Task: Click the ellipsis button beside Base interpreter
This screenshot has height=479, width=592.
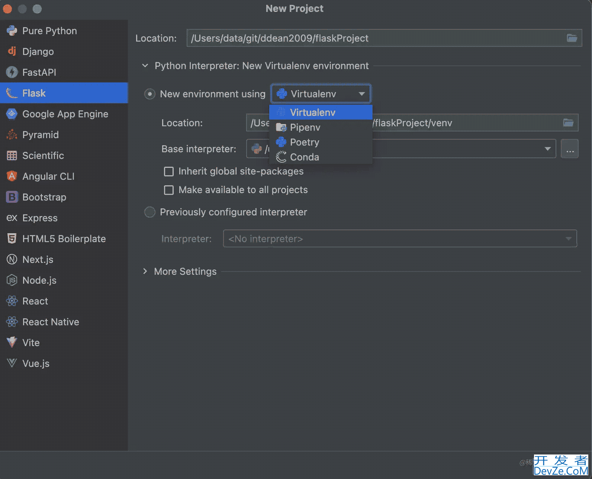Action: [x=570, y=149]
